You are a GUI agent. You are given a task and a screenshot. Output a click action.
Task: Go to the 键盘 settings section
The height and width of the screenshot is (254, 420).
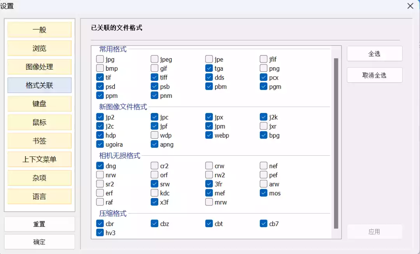pyautogui.click(x=40, y=104)
